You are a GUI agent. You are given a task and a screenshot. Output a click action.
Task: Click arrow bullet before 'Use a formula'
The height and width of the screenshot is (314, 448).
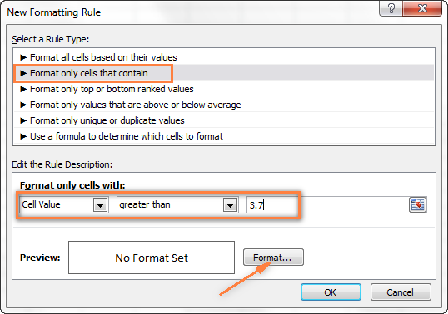coord(23,136)
